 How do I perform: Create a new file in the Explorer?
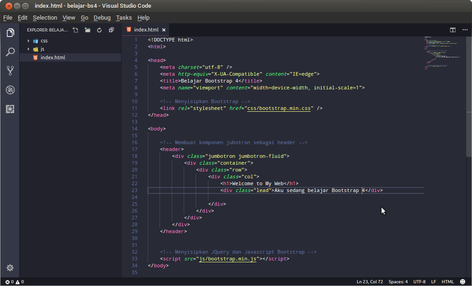pyautogui.click(x=75, y=30)
